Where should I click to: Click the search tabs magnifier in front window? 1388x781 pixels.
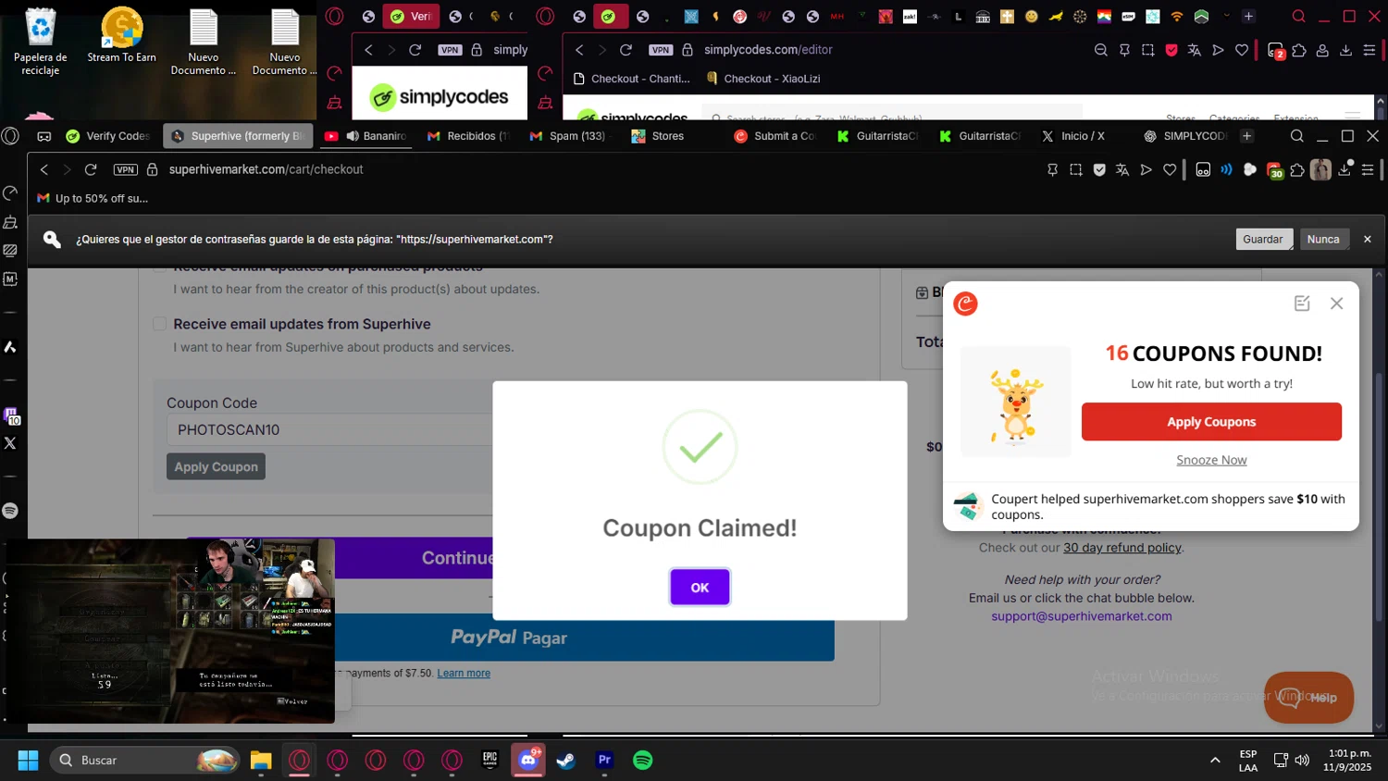pos(1296,136)
